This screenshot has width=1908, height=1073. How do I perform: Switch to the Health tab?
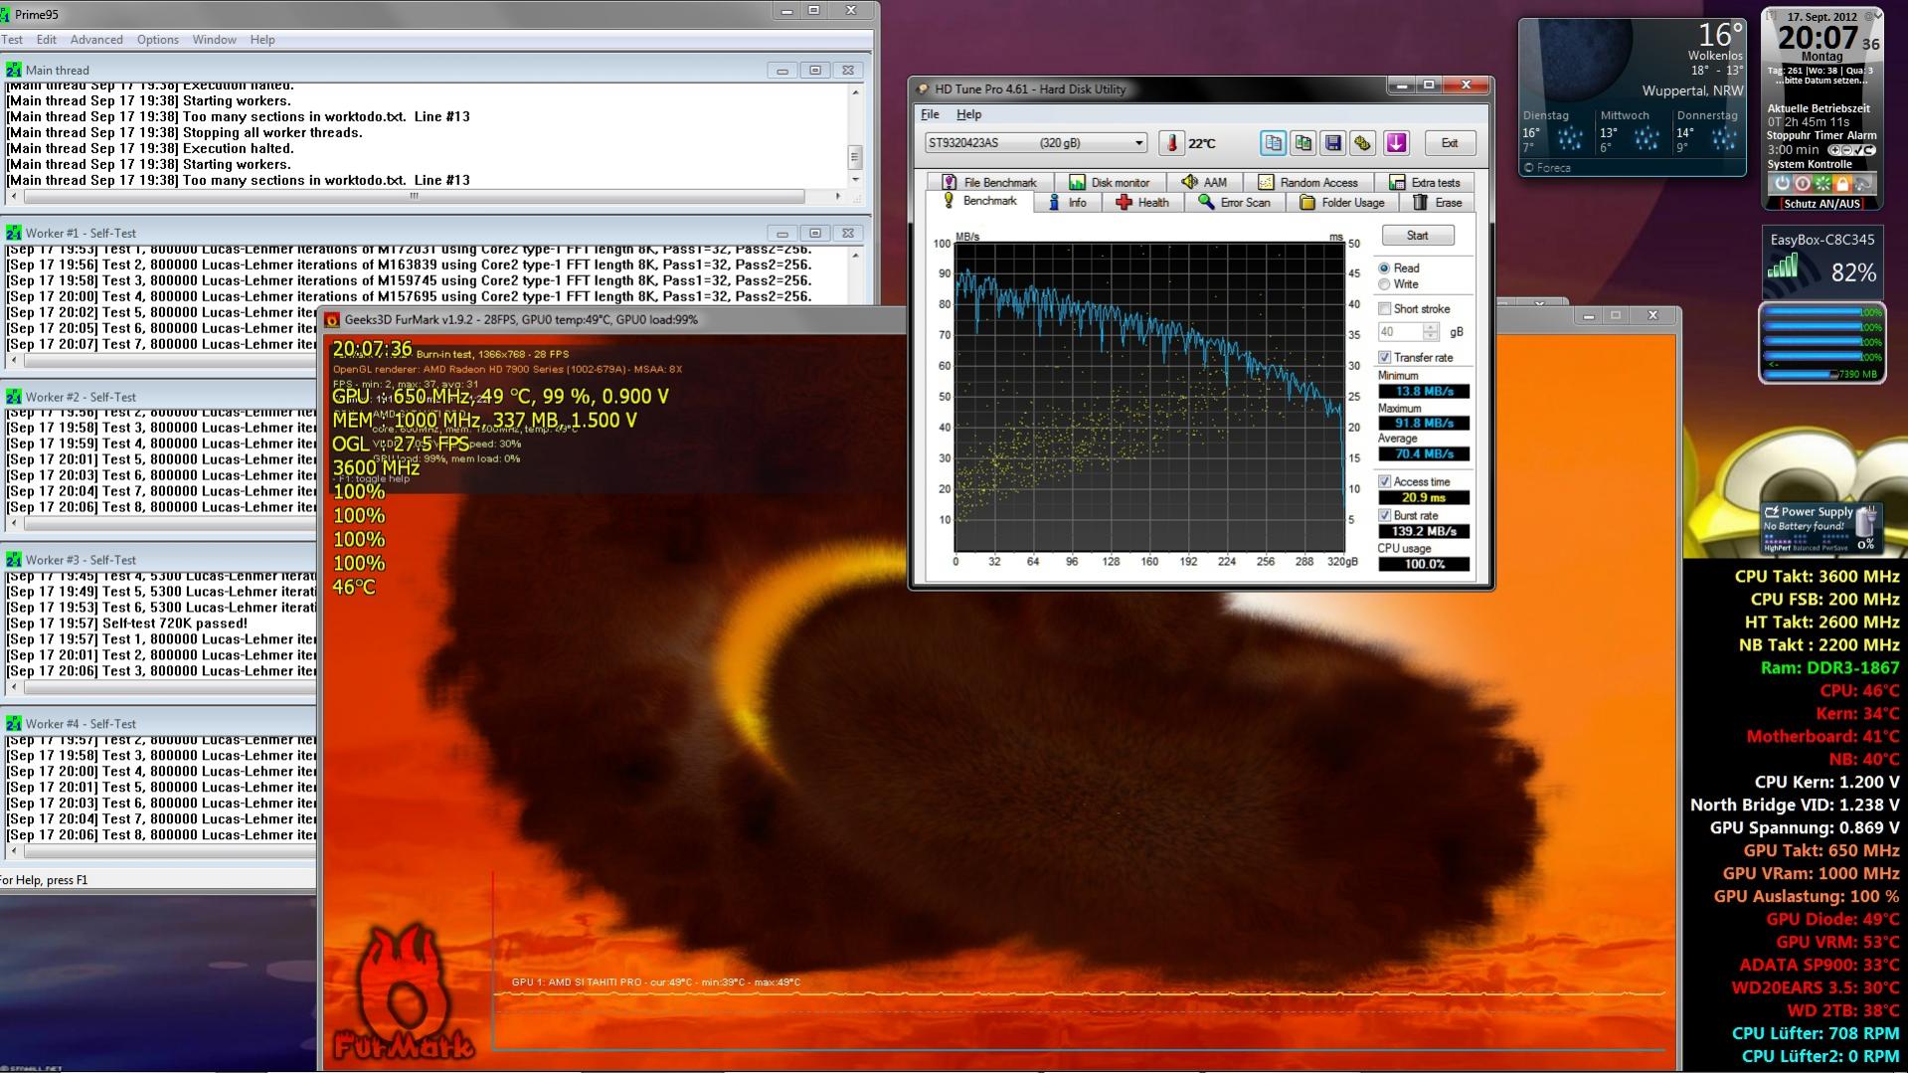(1142, 203)
